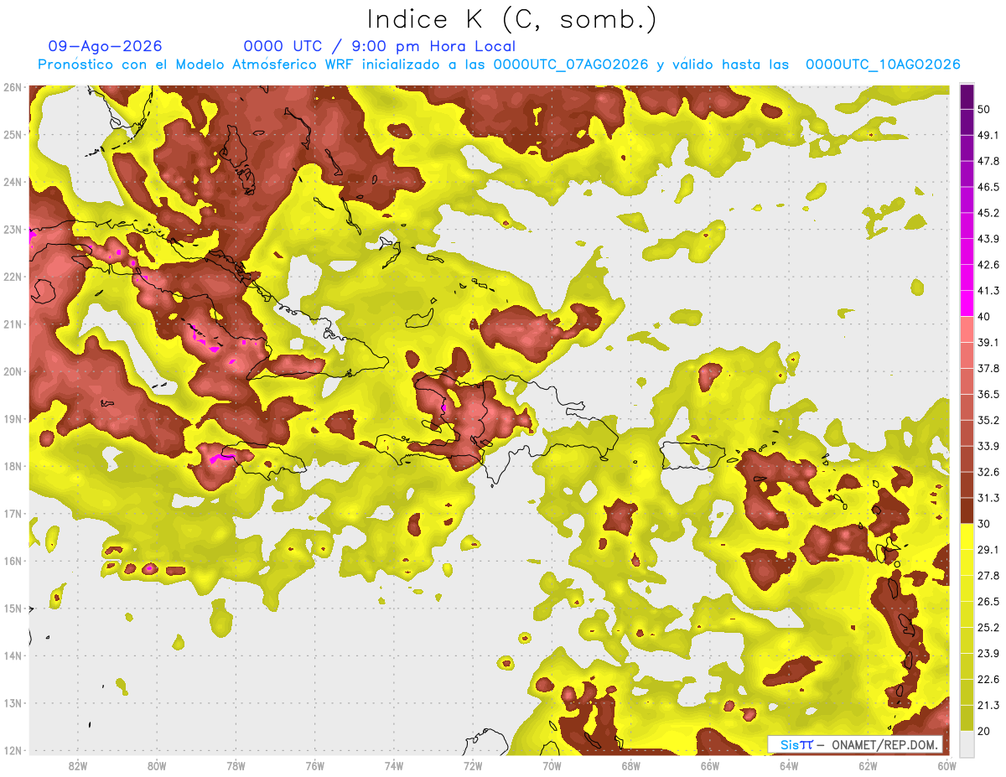Click color scale value '23.9'

pyautogui.click(x=988, y=654)
